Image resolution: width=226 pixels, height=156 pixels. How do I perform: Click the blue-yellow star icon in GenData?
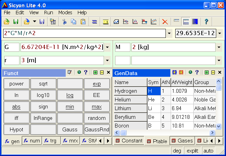(x=175, y=72)
